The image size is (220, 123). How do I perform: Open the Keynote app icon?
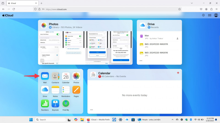(x=55, y=104)
